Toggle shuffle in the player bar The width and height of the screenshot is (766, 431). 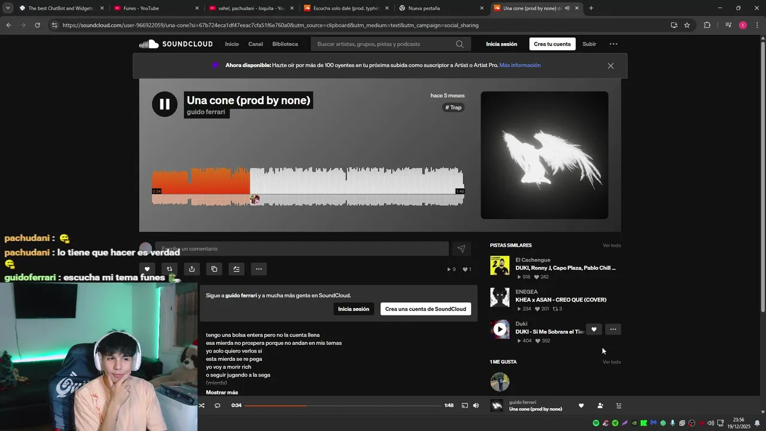[x=202, y=405]
